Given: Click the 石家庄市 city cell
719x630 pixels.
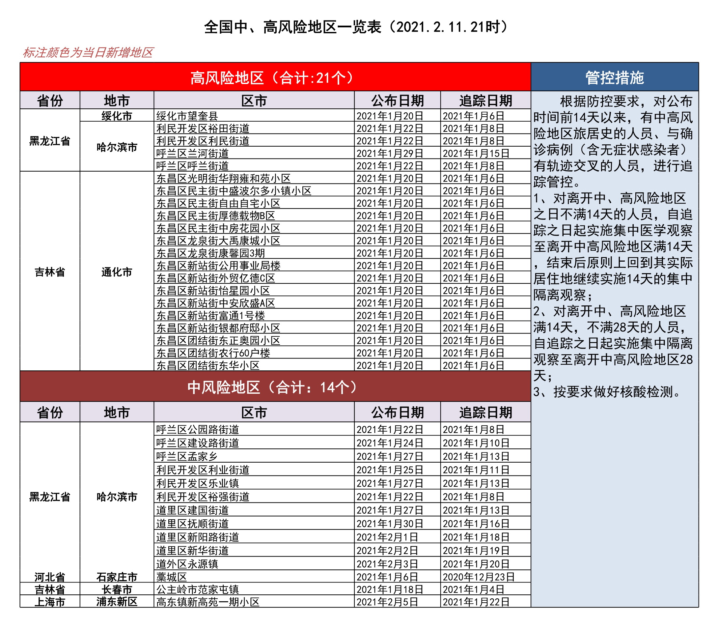Looking at the screenshot, I should click(117, 577).
